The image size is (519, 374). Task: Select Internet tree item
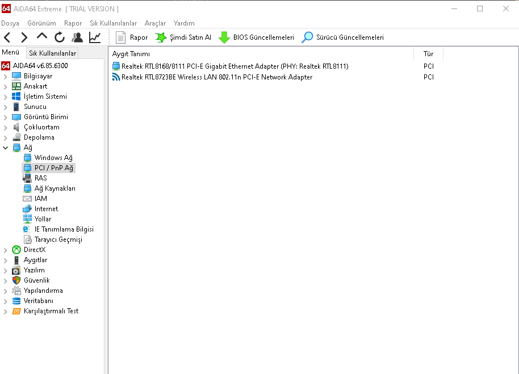click(46, 209)
